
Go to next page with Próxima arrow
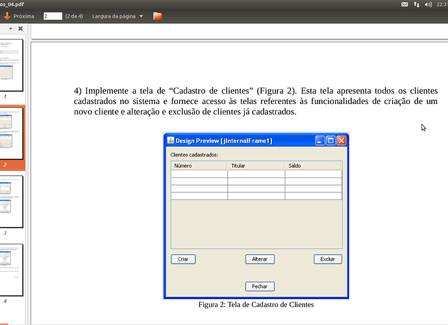click(x=6, y=16)
